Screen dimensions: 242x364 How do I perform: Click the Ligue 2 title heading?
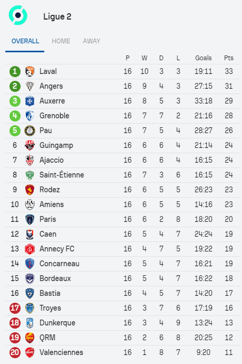[x=57, y=16]
